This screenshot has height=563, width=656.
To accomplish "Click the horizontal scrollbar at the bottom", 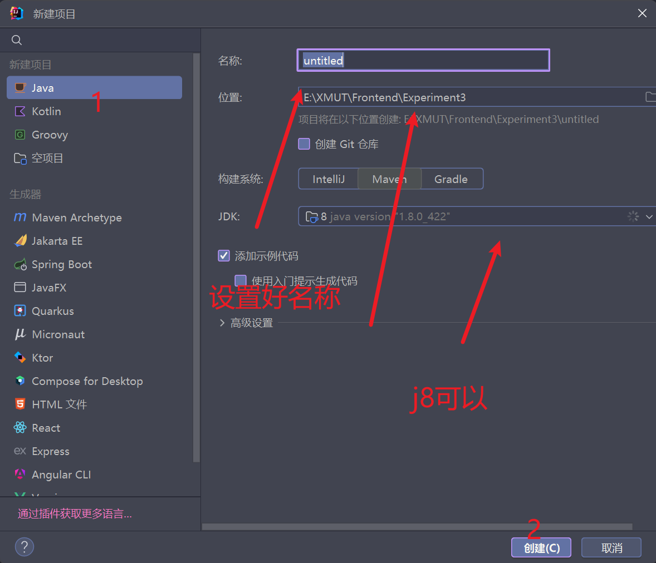I will click(x=417, y=527).
